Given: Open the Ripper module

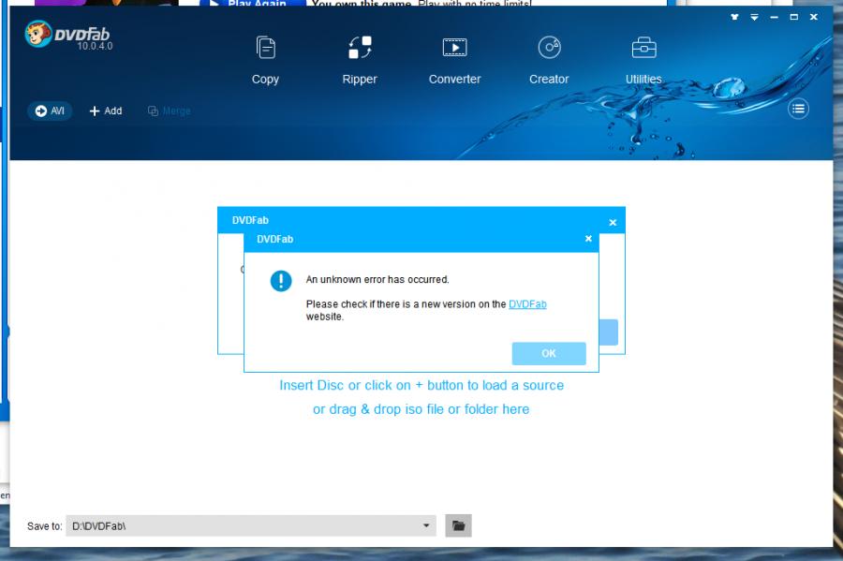Looking at the screenshot, I should [x=360, y=59].
